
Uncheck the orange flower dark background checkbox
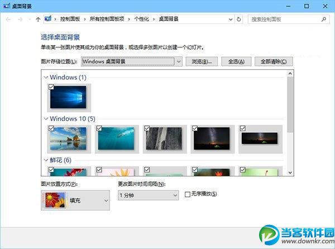point(195,170)
